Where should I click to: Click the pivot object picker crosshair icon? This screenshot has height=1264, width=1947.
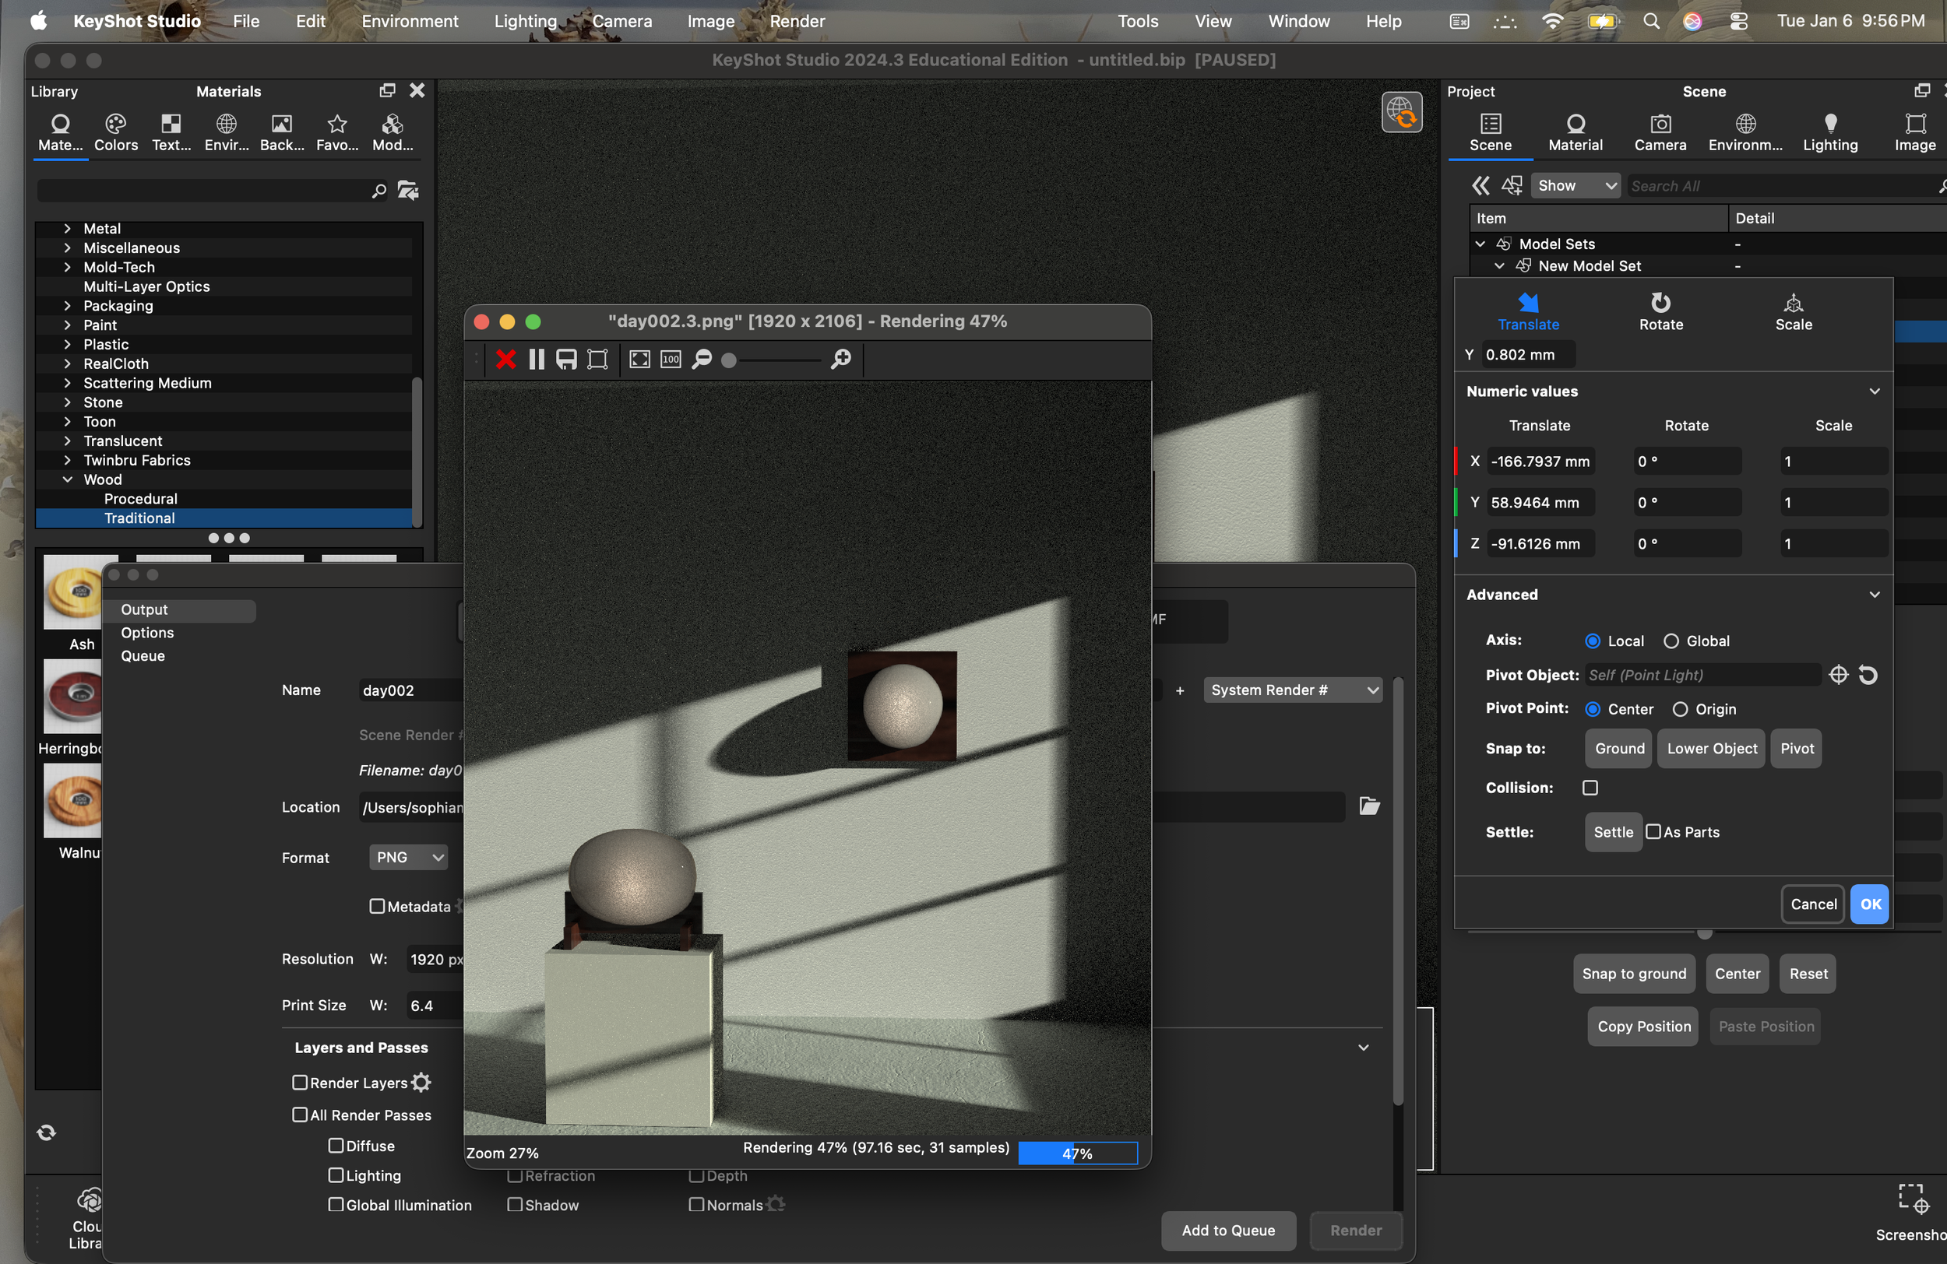tap(1837, 675)
